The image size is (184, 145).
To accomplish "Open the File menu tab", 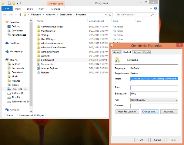I will pos(7,9).
